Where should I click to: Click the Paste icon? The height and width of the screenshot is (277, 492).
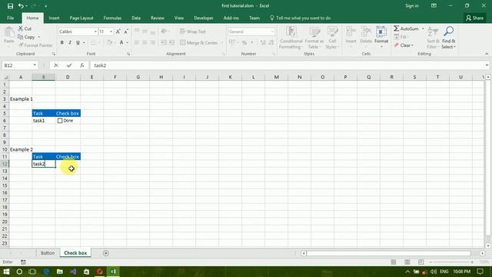pos(9,33)
